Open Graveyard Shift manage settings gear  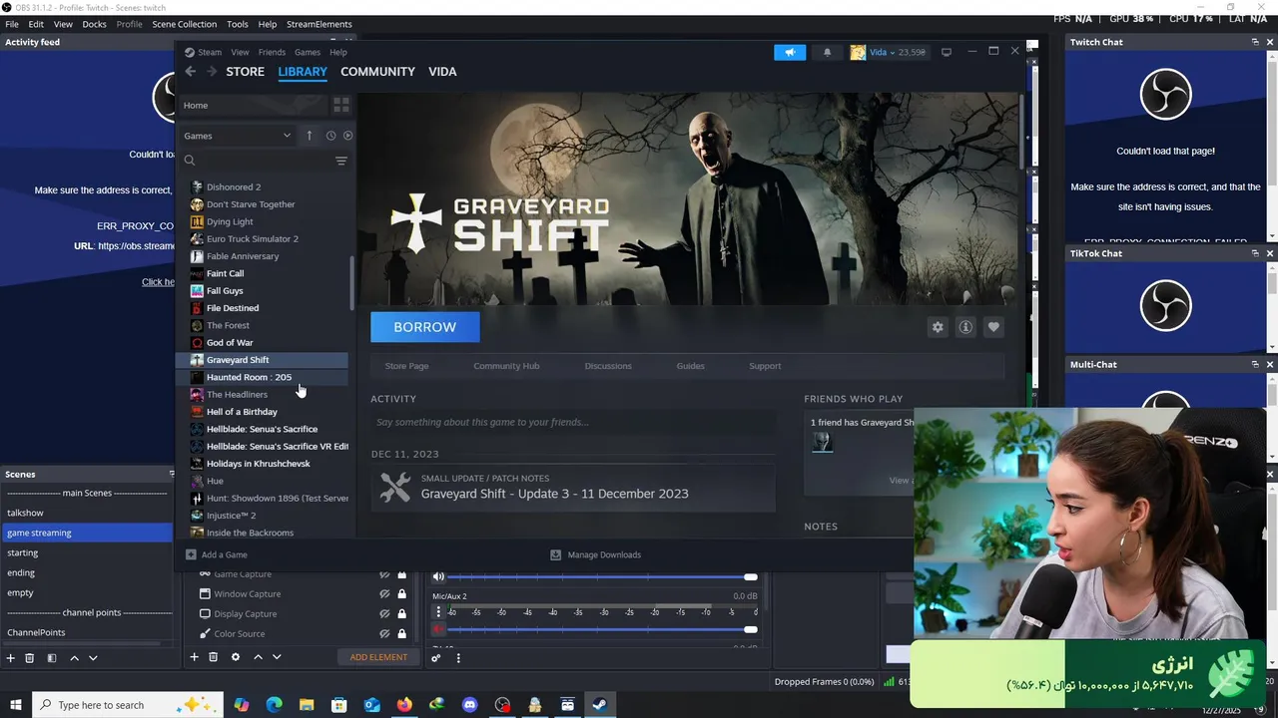(x=938, y=327)
